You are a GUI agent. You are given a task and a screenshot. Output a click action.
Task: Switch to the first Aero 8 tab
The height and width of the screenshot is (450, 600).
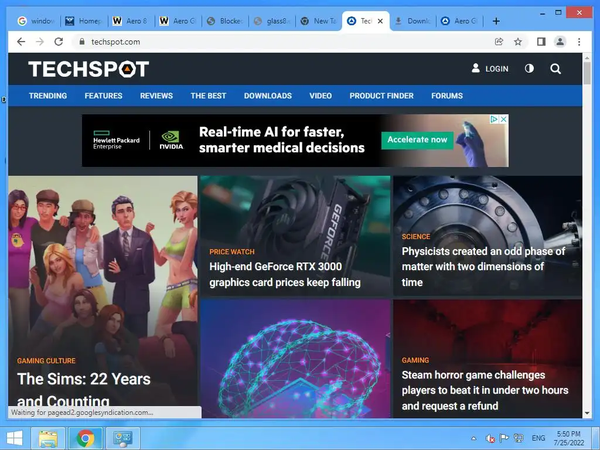pos(131,21)
